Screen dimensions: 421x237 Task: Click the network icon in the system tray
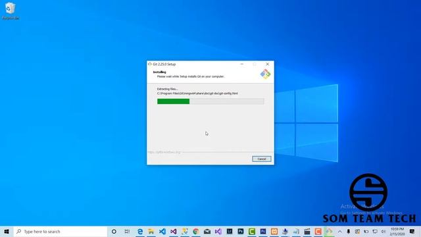(375, 231)
